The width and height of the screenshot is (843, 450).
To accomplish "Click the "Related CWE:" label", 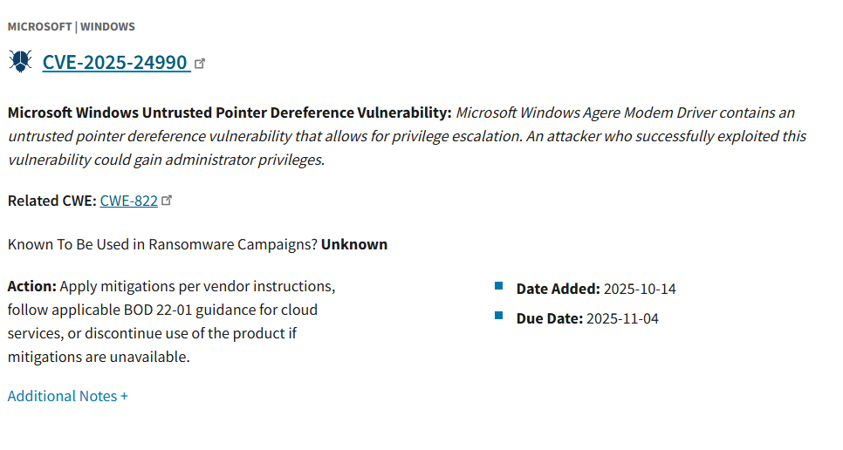I will click(51, 201).
